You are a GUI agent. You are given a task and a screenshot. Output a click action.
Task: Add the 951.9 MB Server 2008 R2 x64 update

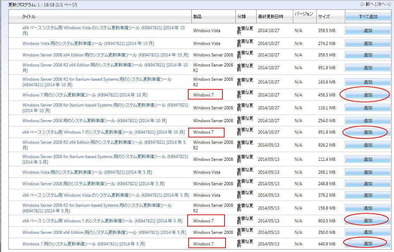pos(368,68)
